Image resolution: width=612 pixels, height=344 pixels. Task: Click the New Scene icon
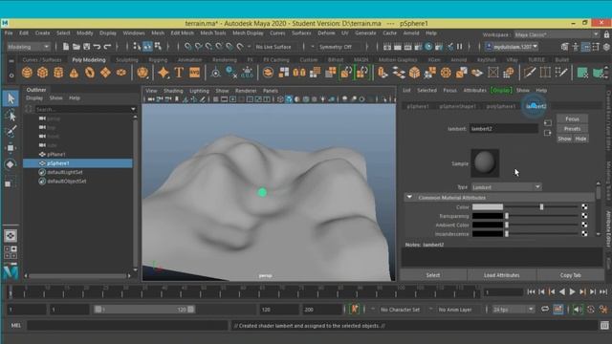coord(66,47)
